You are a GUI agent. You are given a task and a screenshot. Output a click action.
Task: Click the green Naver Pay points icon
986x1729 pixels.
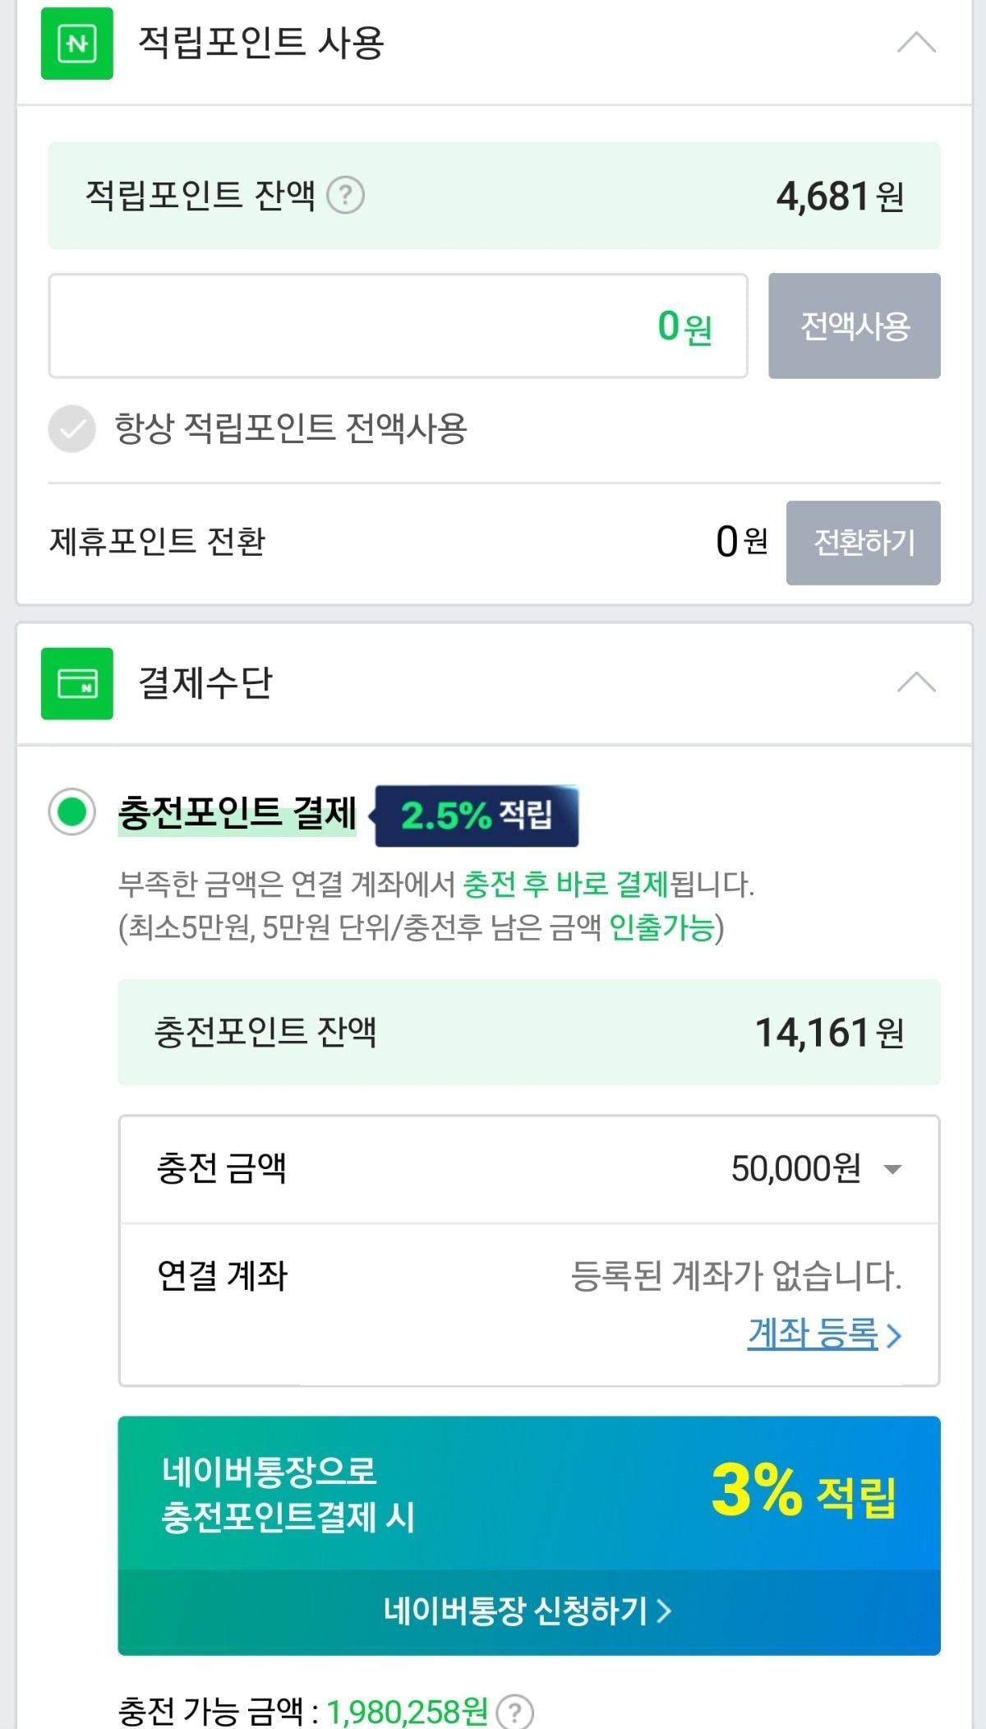coord(76,44)
